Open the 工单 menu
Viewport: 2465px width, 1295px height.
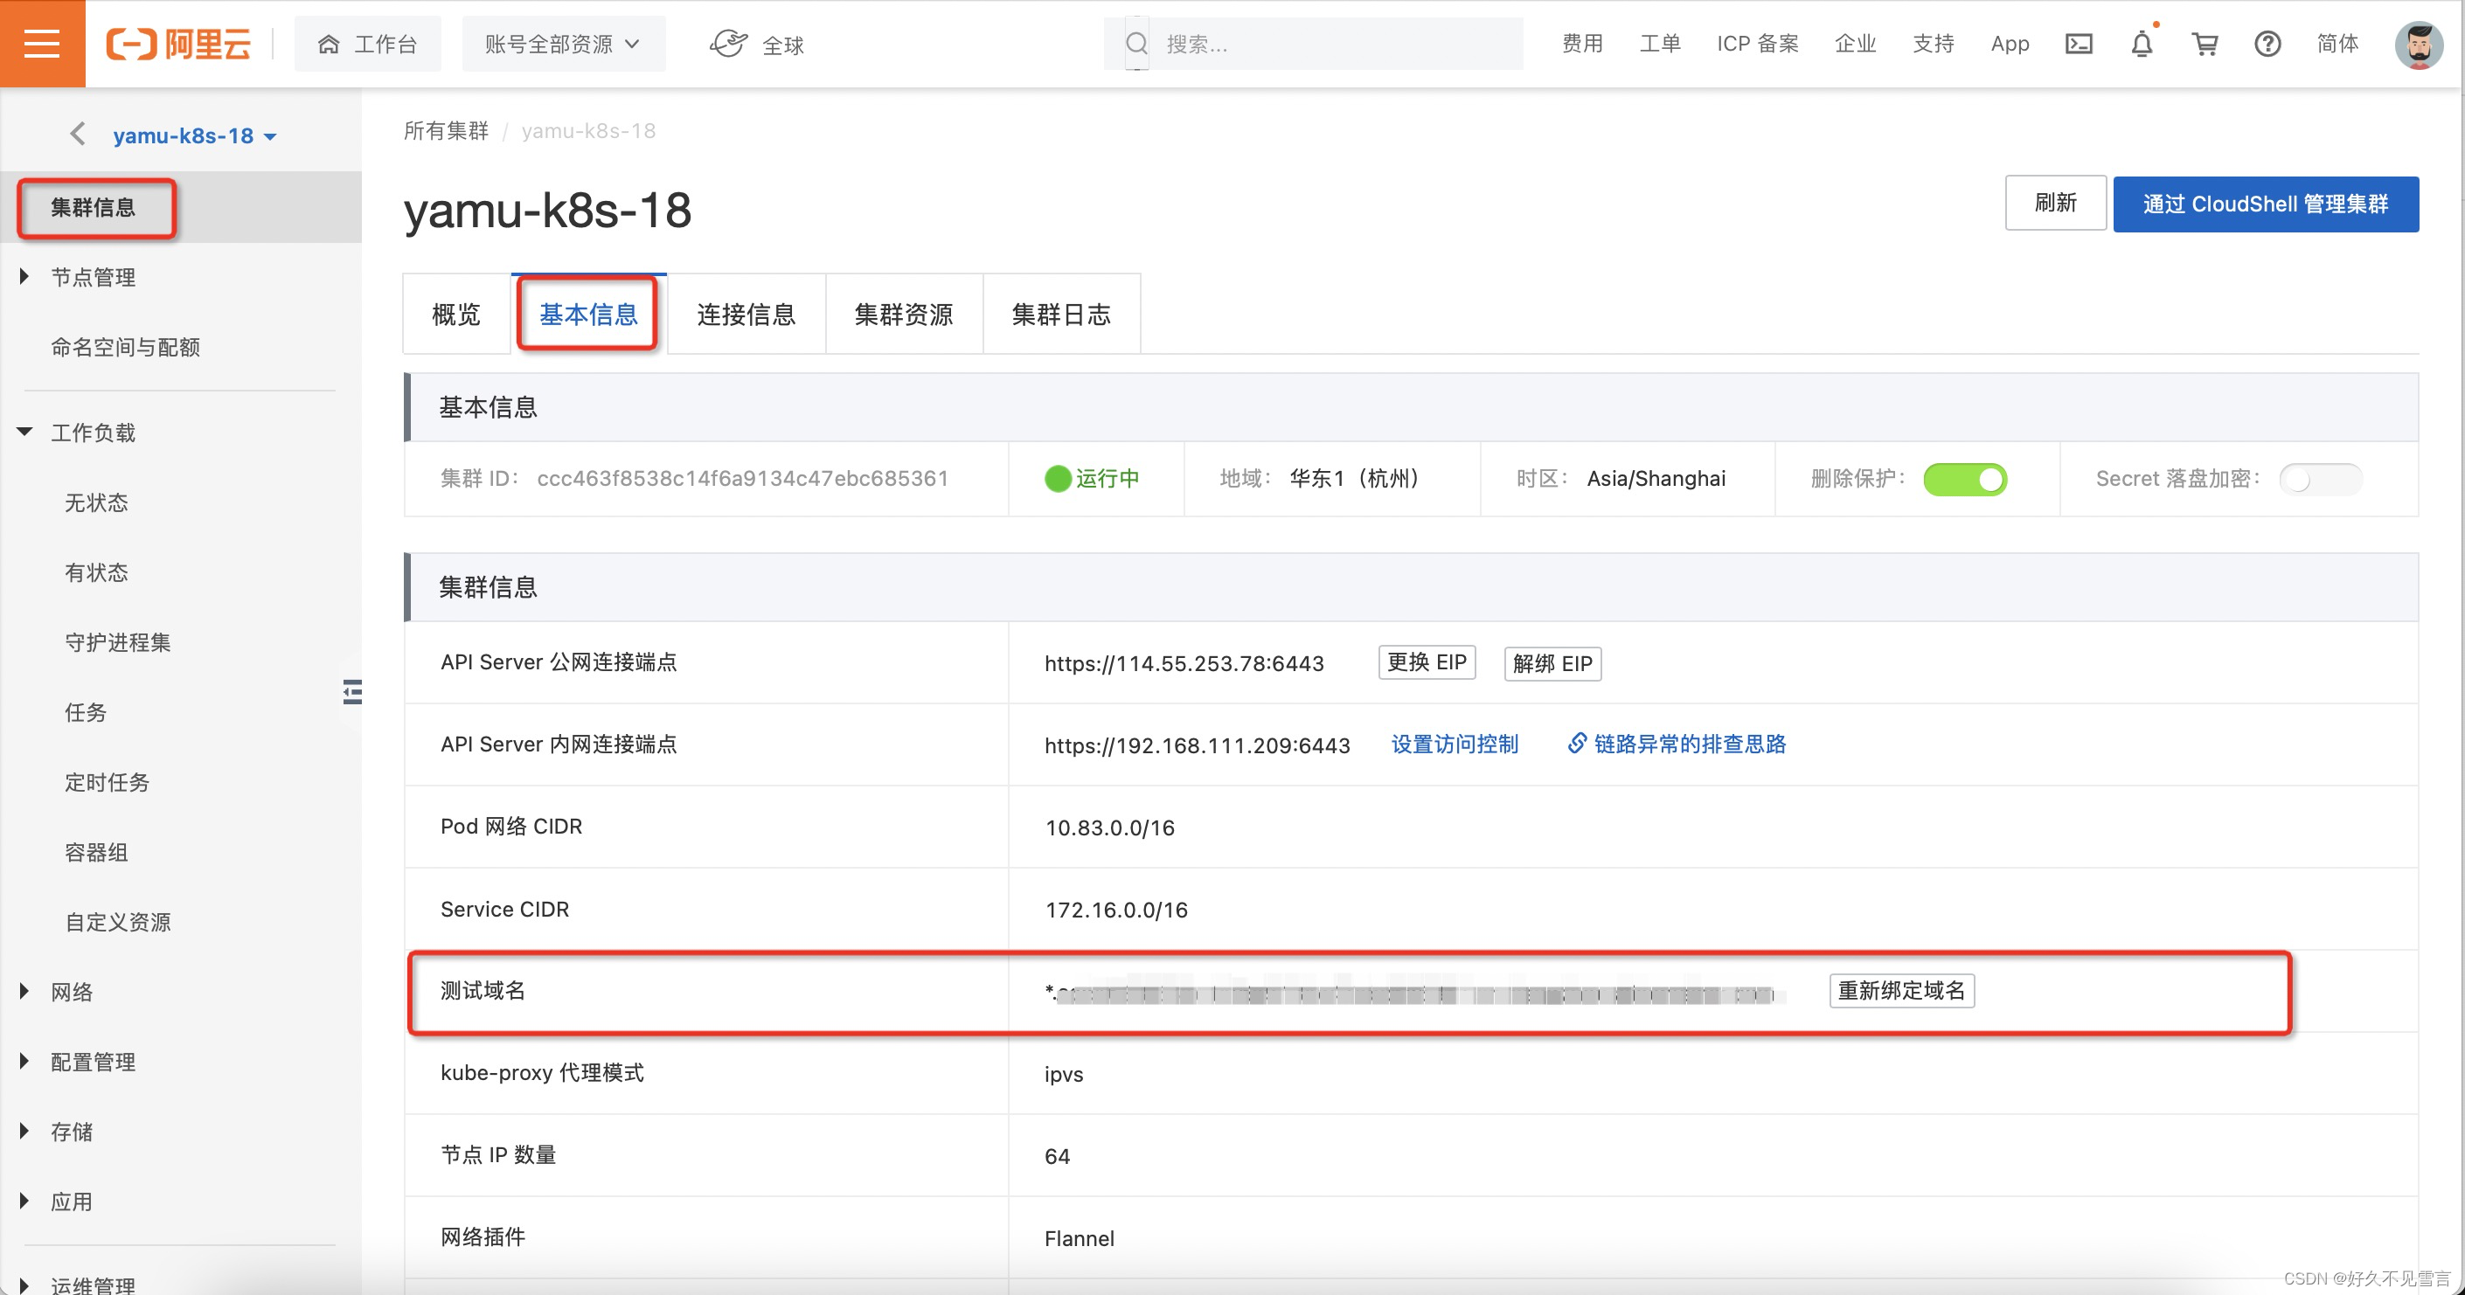(1659, 44)
